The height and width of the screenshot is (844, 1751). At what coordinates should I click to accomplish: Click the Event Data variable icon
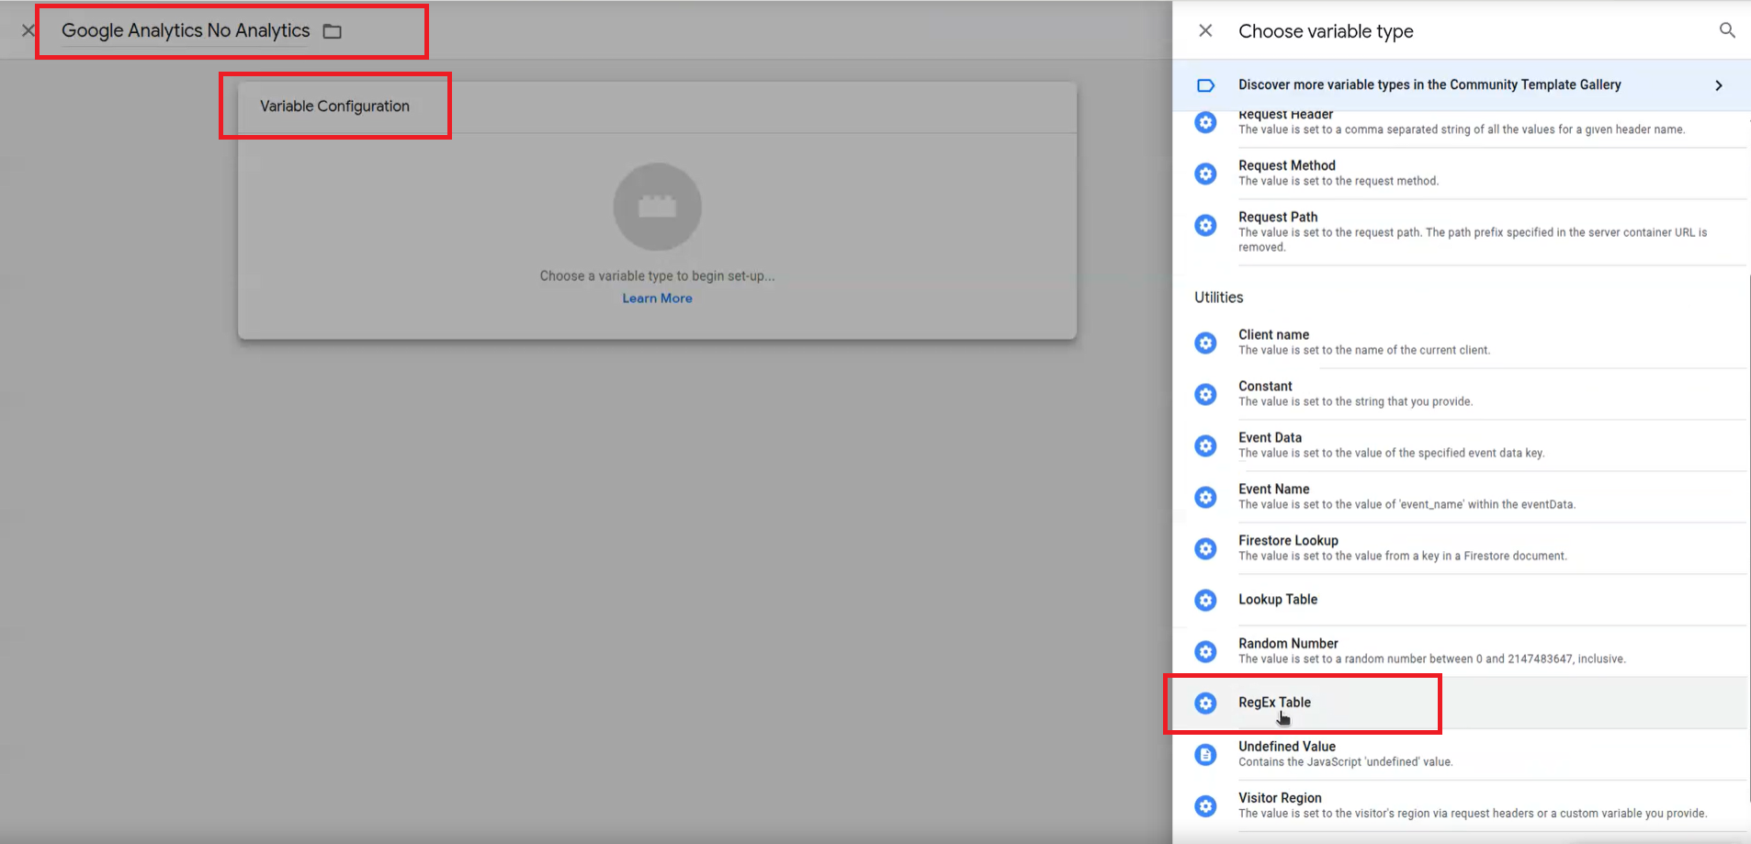(x=1205, y=445)
